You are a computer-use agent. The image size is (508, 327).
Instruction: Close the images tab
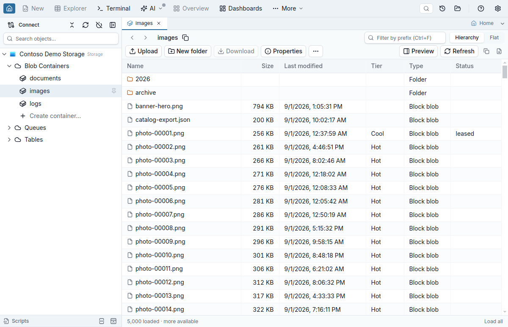click(x=159, y=23)
